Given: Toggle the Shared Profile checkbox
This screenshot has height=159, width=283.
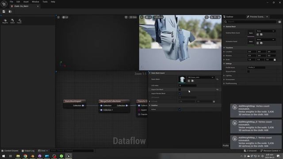Looking at the screenshot, I should [249, 72].
